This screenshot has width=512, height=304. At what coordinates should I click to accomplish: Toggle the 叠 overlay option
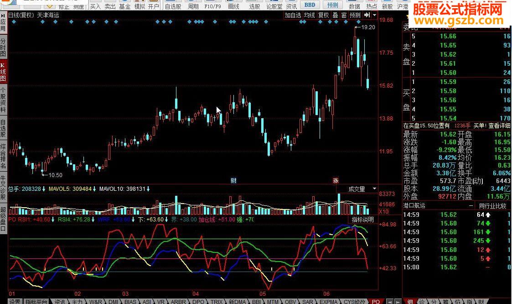(x=336, y=15)
